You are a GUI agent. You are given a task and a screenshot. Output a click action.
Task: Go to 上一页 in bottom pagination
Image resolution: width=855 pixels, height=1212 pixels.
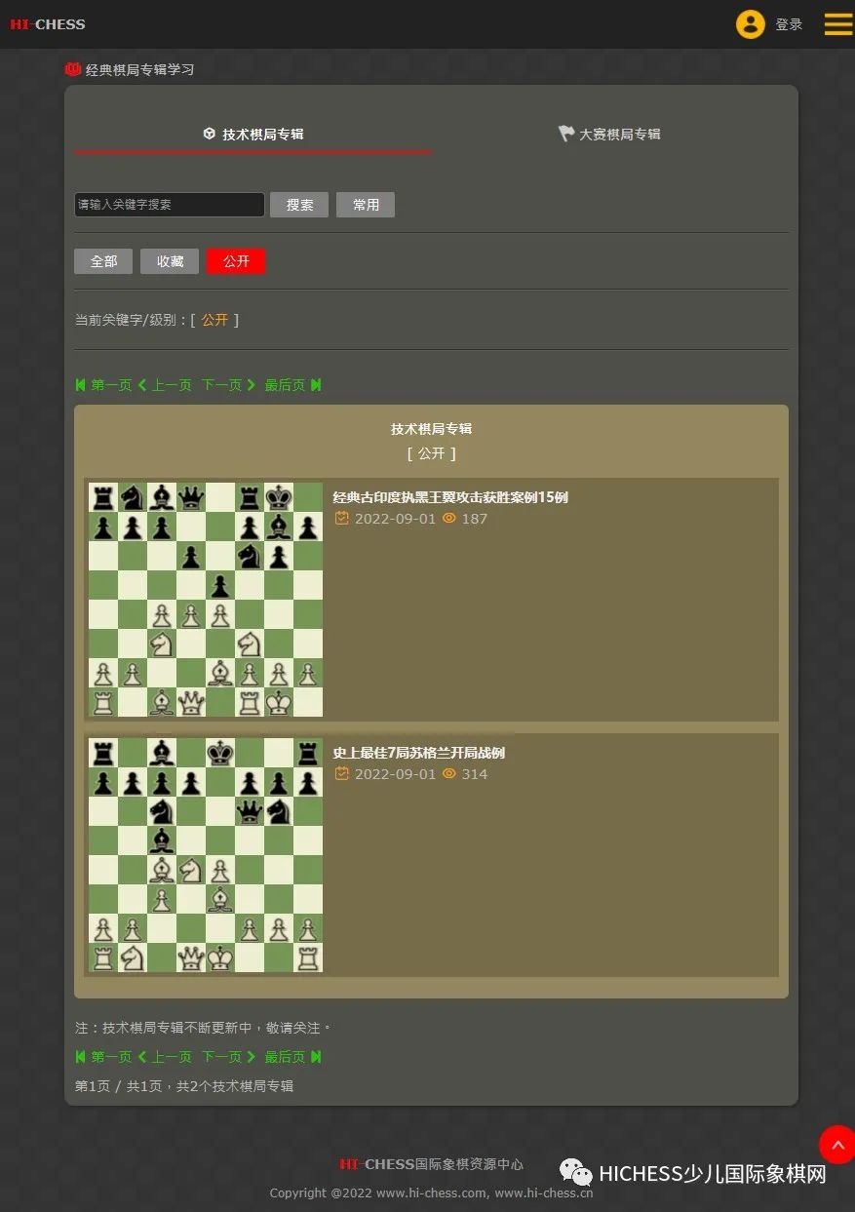pyautogui.click(x=165, y=1057)
